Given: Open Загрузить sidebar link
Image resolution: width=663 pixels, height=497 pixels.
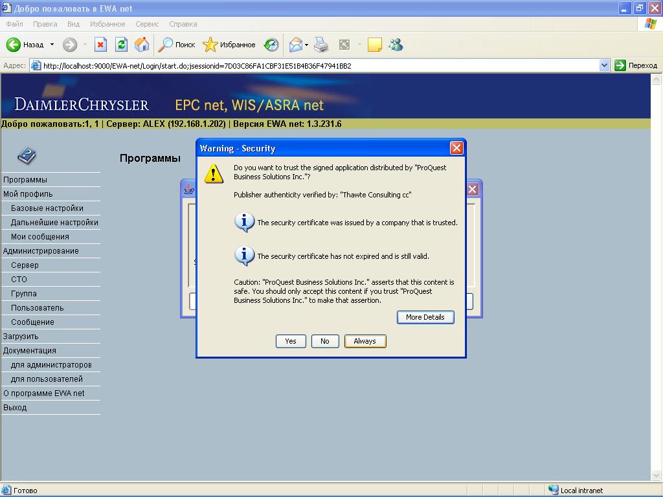Looking at the screenshot, I should point(21,337).
